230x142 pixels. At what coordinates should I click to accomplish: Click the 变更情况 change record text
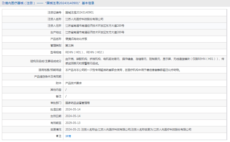(x=128, y=129)
